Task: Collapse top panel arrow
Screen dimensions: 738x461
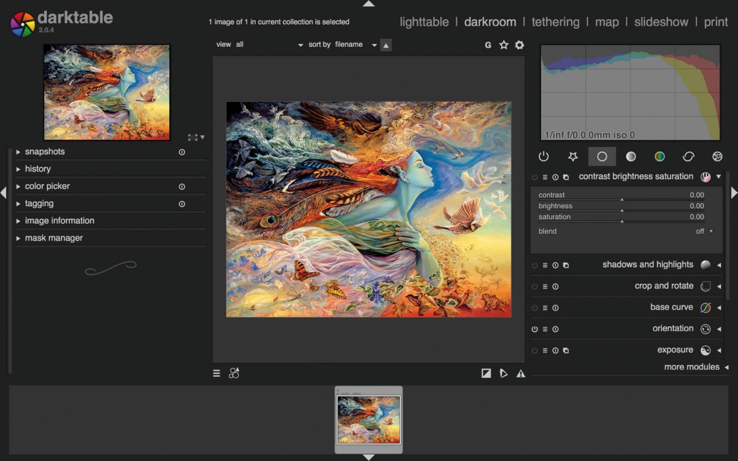Action: coord(368,4)
